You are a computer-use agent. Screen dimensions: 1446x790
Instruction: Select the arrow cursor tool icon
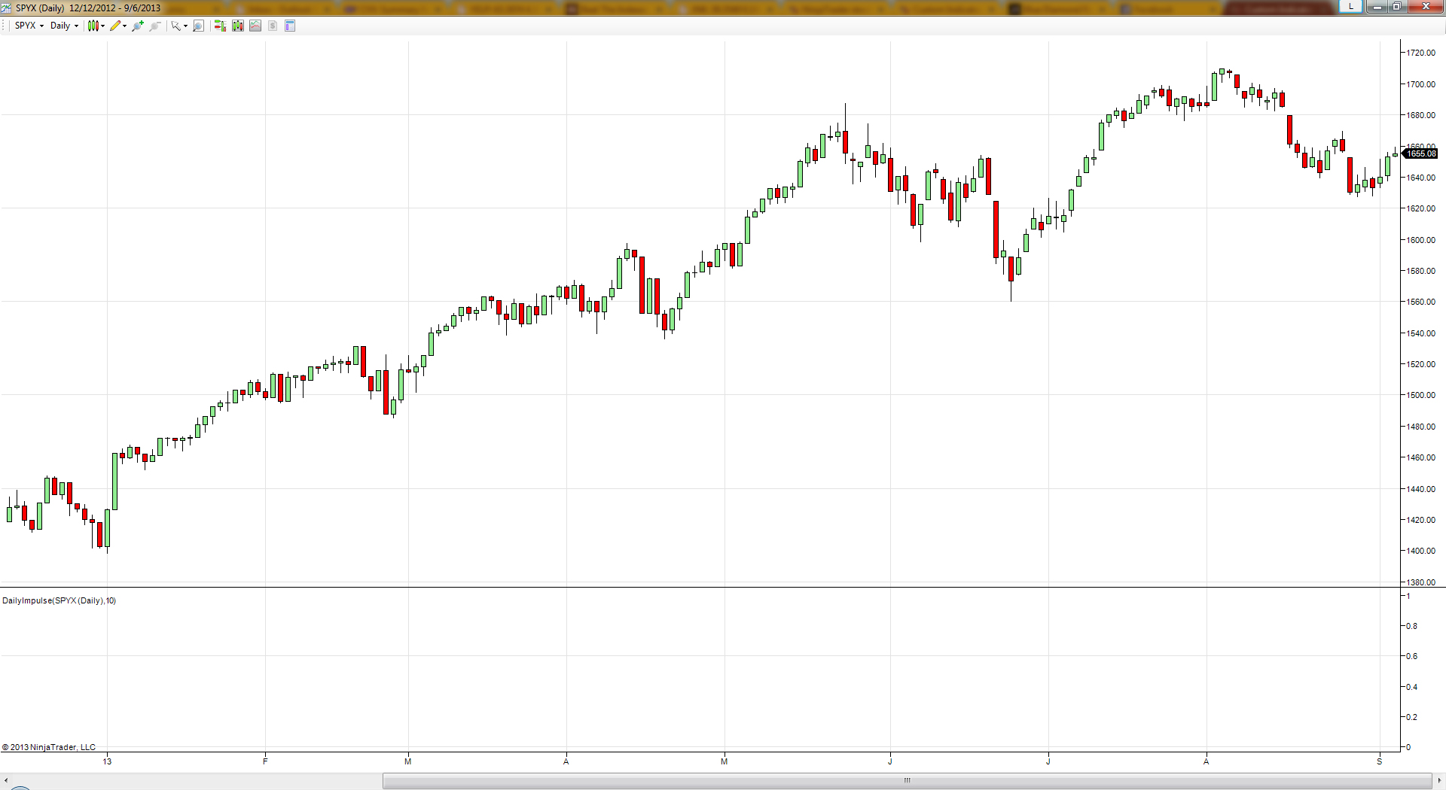click(x=175, y=26)
